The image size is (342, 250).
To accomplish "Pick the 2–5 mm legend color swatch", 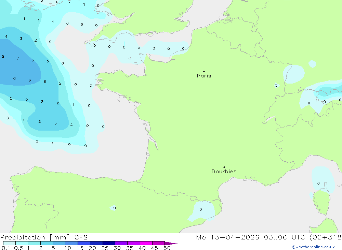I will click(47, 243).
